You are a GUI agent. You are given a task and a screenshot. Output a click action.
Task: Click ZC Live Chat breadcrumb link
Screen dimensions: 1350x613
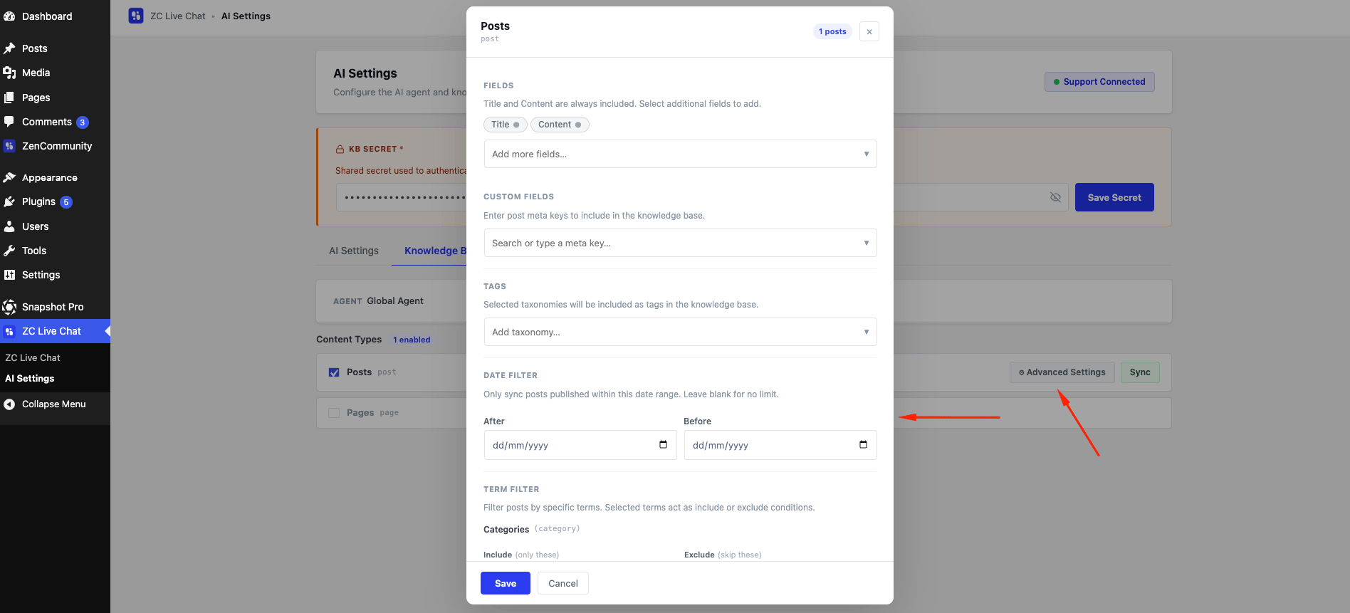pos(177,16)
